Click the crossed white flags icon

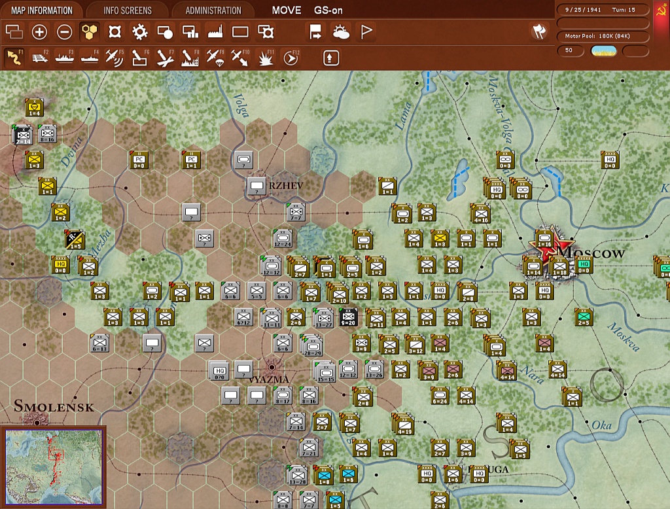(x=539, y=31)
